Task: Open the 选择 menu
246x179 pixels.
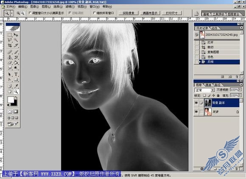Action: pos(58,7)
